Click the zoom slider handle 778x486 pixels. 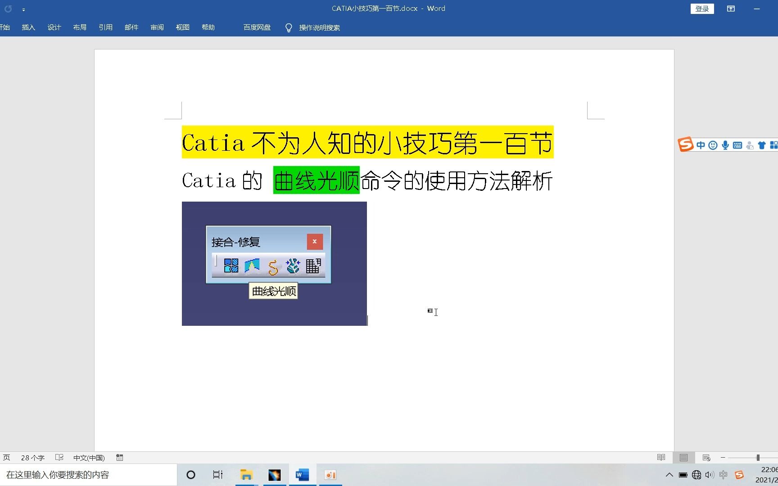point(758,458)
